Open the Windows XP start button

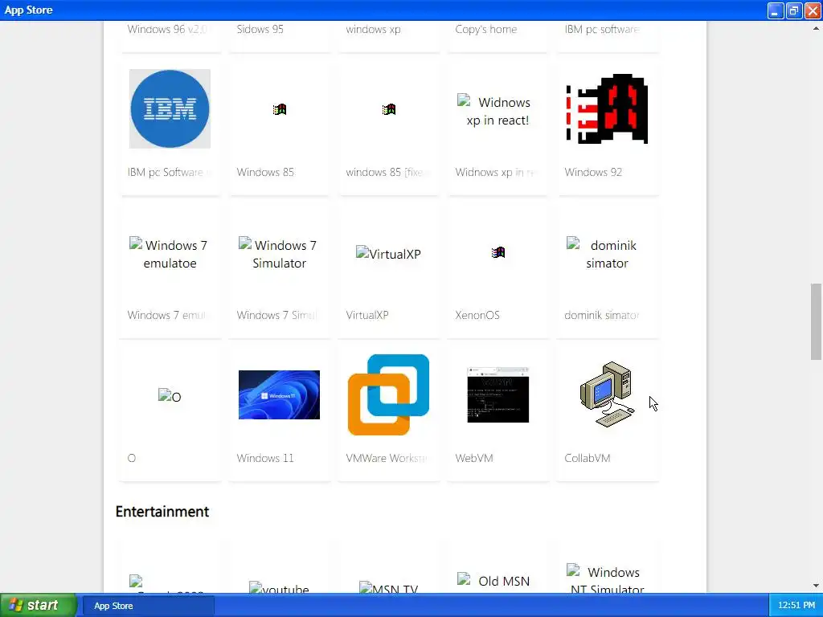39,605
